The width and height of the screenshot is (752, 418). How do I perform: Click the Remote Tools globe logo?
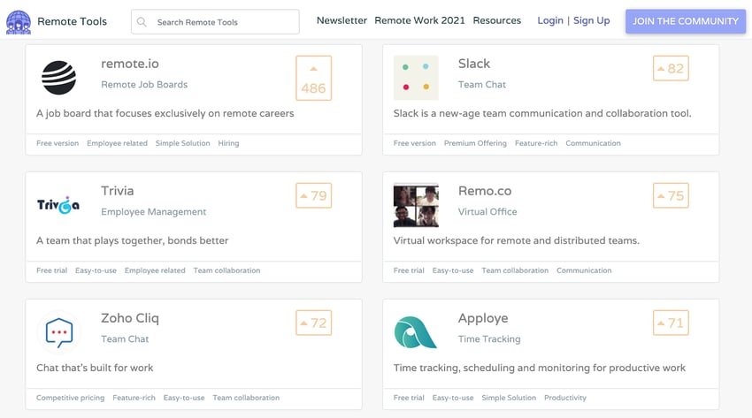tap(19, 22)
